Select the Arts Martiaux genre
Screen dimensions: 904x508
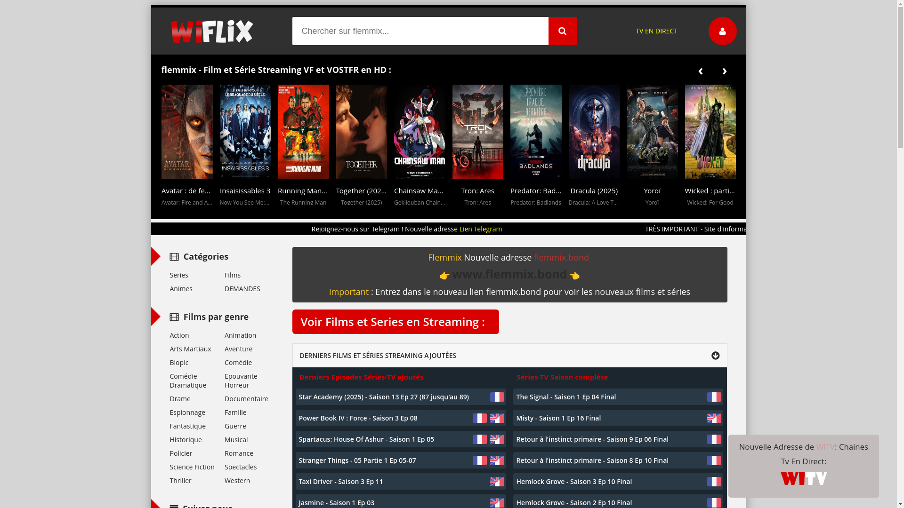[x=190, y=349]
